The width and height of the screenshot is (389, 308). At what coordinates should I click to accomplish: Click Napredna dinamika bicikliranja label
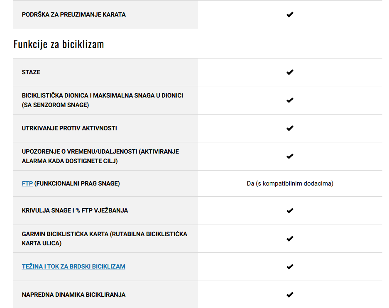pos(73,295)
